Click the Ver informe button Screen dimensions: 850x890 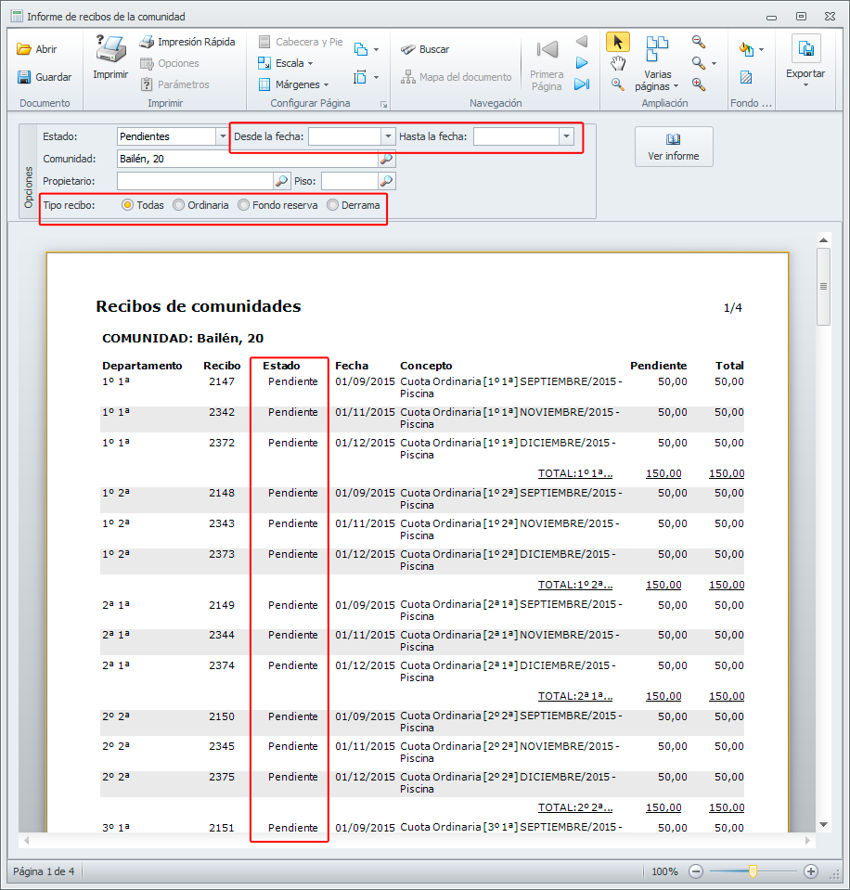(x=674, y=147)
